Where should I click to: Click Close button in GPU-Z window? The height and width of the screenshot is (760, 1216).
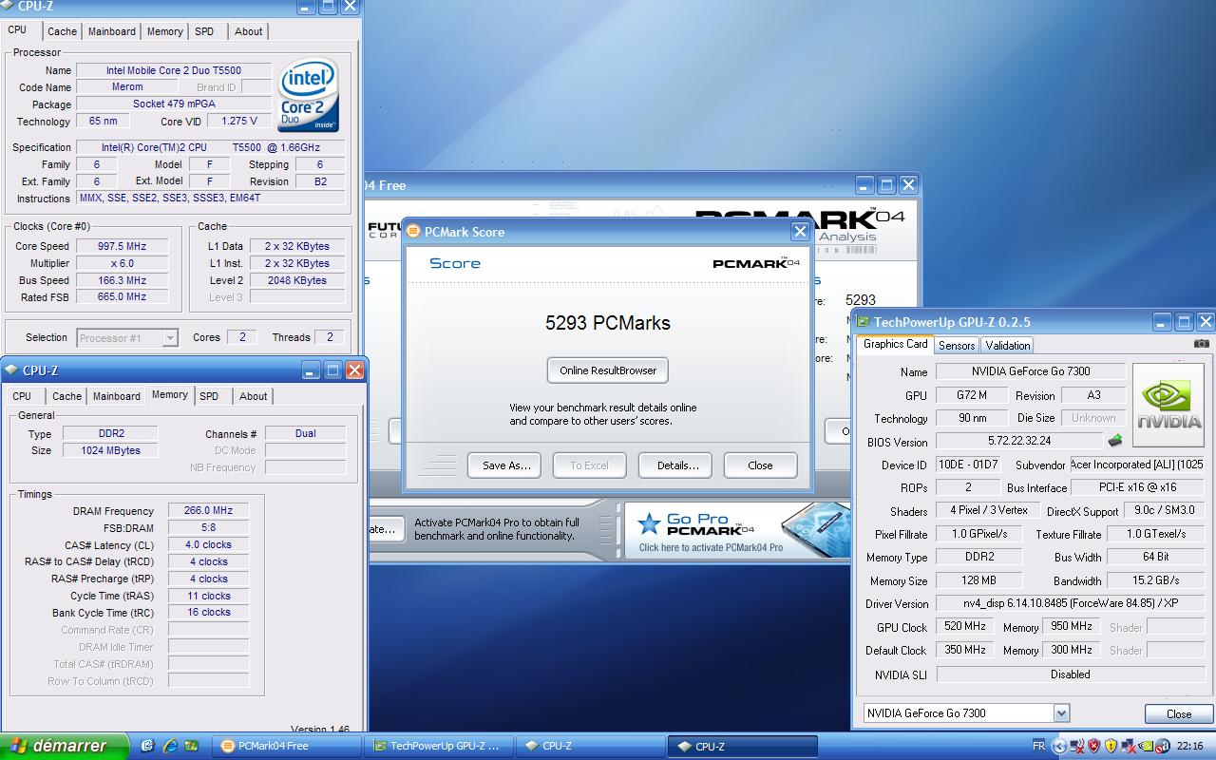(1179, 714)
